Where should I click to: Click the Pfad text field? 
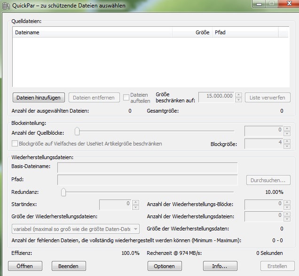[148, 180]
